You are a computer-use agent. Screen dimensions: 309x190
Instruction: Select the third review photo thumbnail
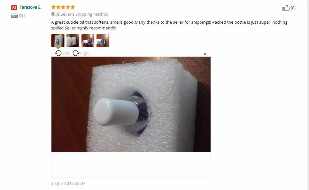coord(88,41)
